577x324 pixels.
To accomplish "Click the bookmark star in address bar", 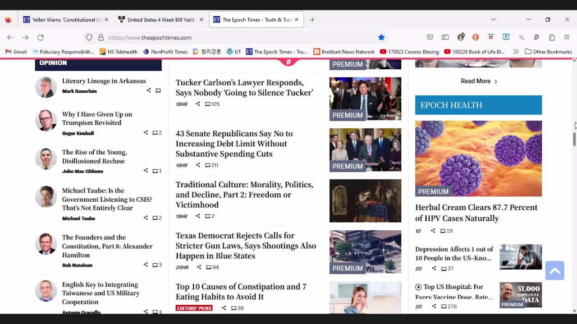I will click(x=381, y=37).
